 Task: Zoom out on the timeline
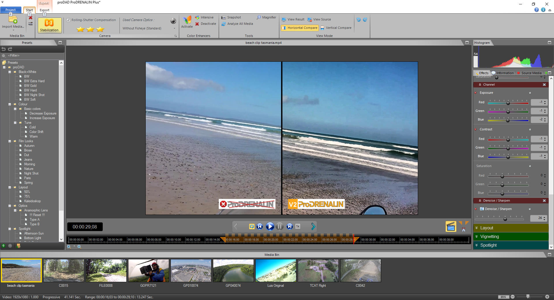[x=79, y=247]
